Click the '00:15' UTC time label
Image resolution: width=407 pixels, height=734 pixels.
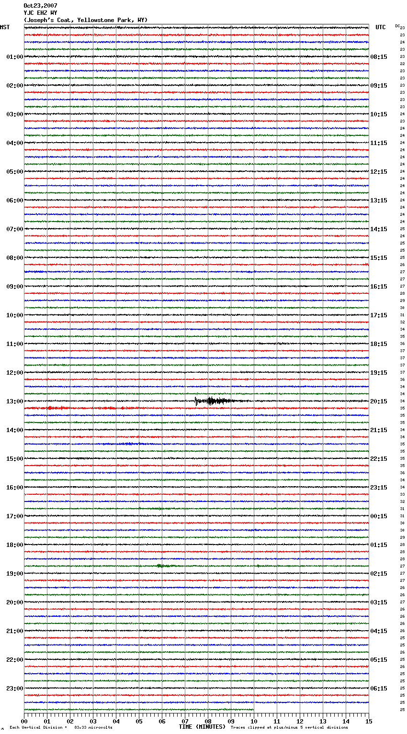coord(379,516)
